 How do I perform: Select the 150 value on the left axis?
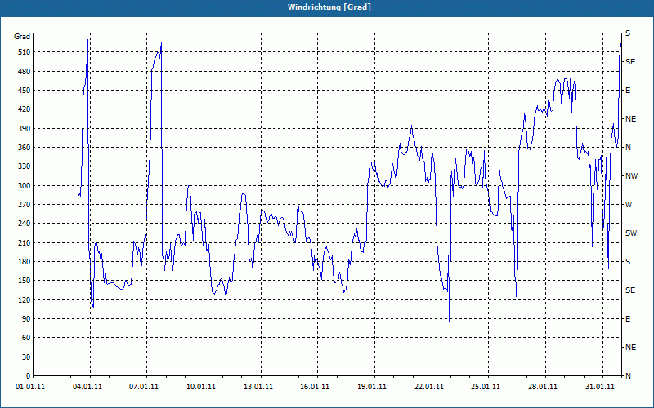(x=25, y=281)
